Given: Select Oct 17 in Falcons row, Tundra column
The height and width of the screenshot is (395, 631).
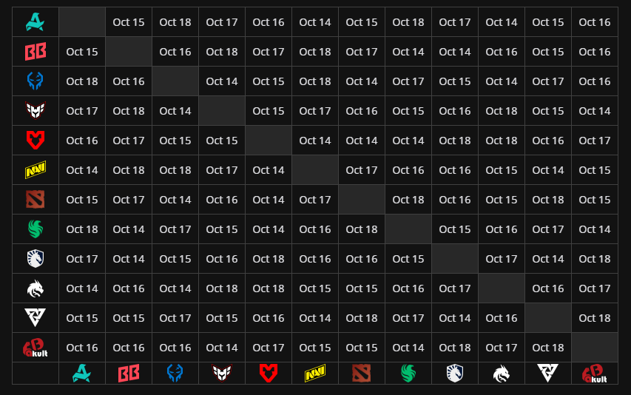Looking at the screenshot, I should click(x=547, y=229).
